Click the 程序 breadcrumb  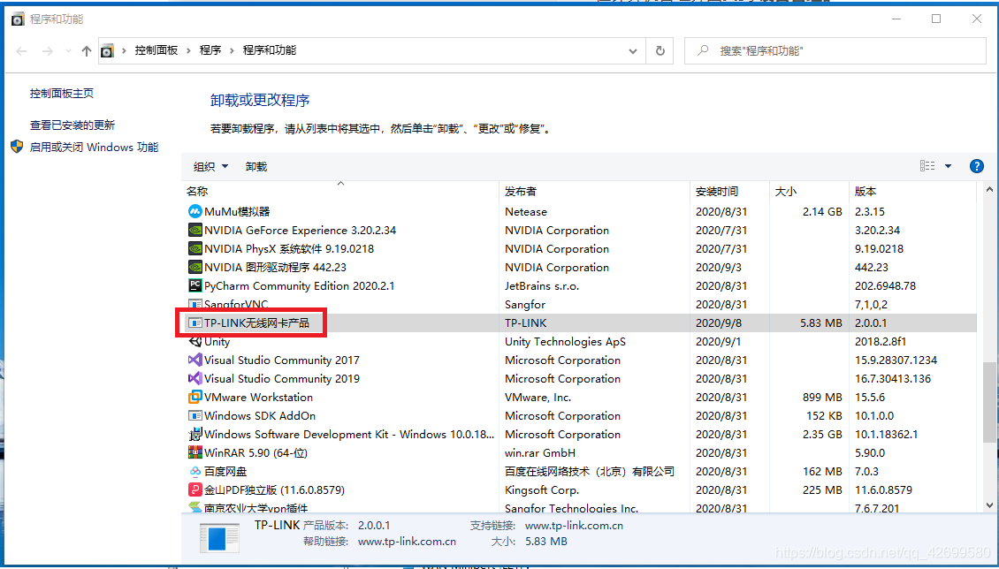click(210, 50)
